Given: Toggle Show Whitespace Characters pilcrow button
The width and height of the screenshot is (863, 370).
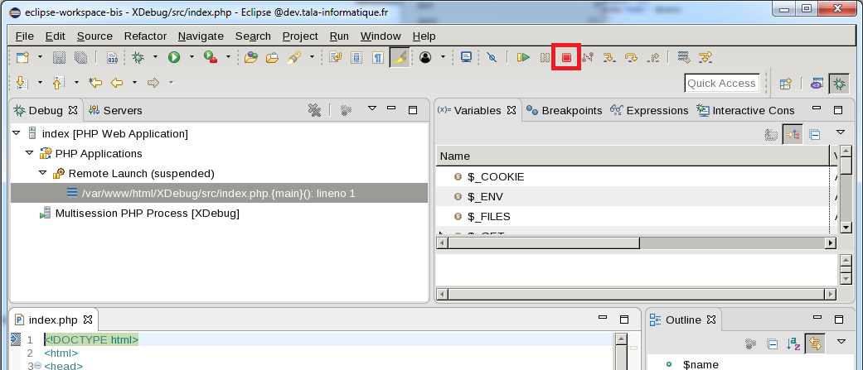Looking at the screenshot, I should pos(378,58).
